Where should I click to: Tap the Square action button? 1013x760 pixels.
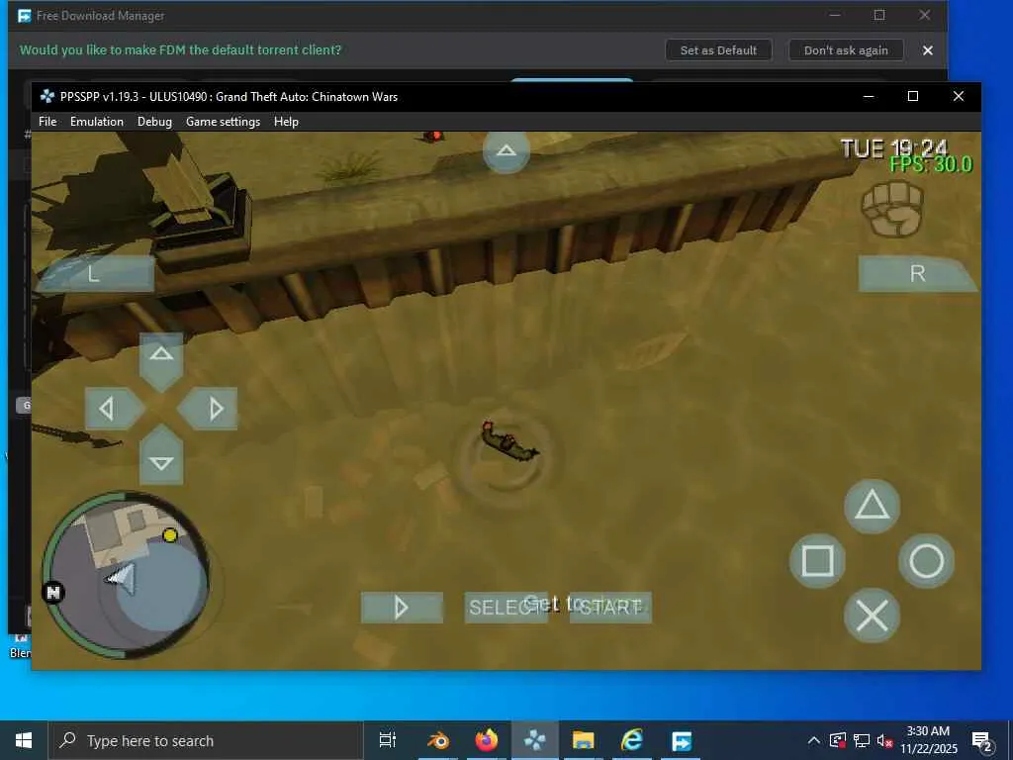[817, 560]
